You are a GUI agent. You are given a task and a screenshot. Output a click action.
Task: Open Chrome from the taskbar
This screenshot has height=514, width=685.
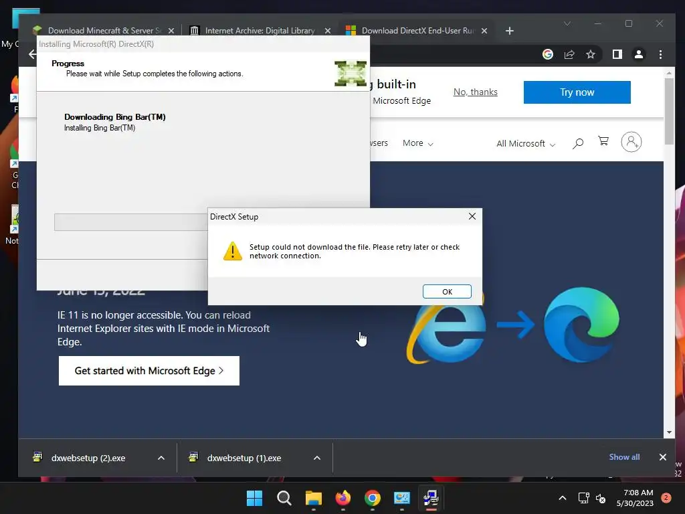372,498
